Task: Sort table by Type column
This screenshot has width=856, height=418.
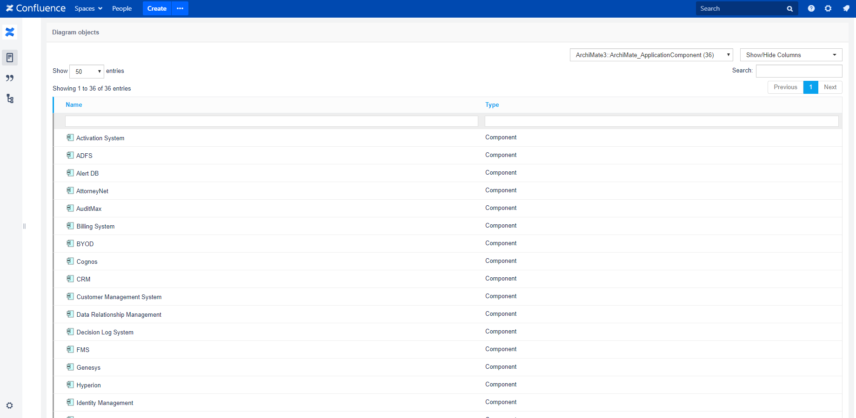Action: click(x=492, y=105)
